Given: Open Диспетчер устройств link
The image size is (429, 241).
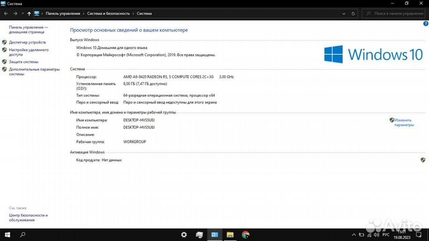Looking at the screenshot, I should pyautogui.click(x=27, y=42).
